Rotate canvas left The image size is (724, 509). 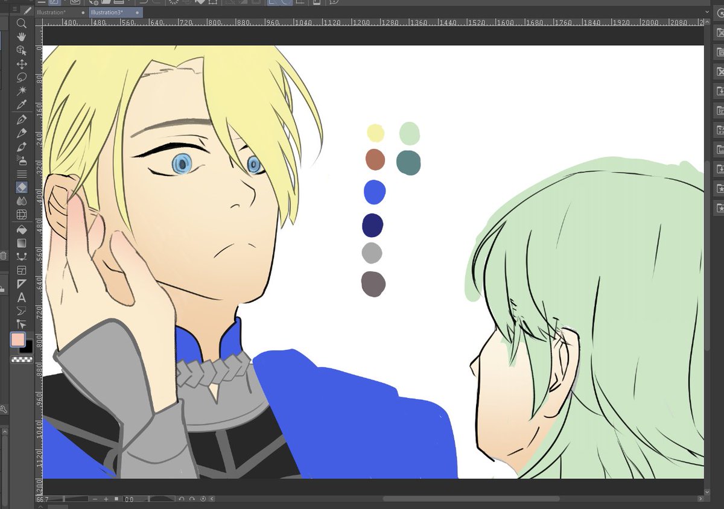[x=182, y=499]
